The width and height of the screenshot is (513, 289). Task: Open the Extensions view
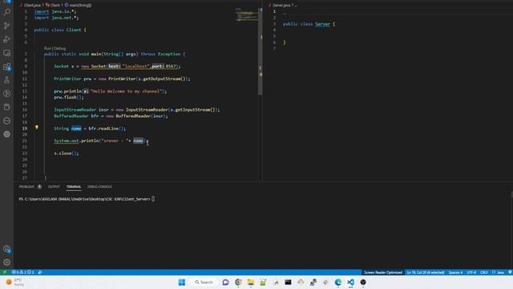coord(6,67)
